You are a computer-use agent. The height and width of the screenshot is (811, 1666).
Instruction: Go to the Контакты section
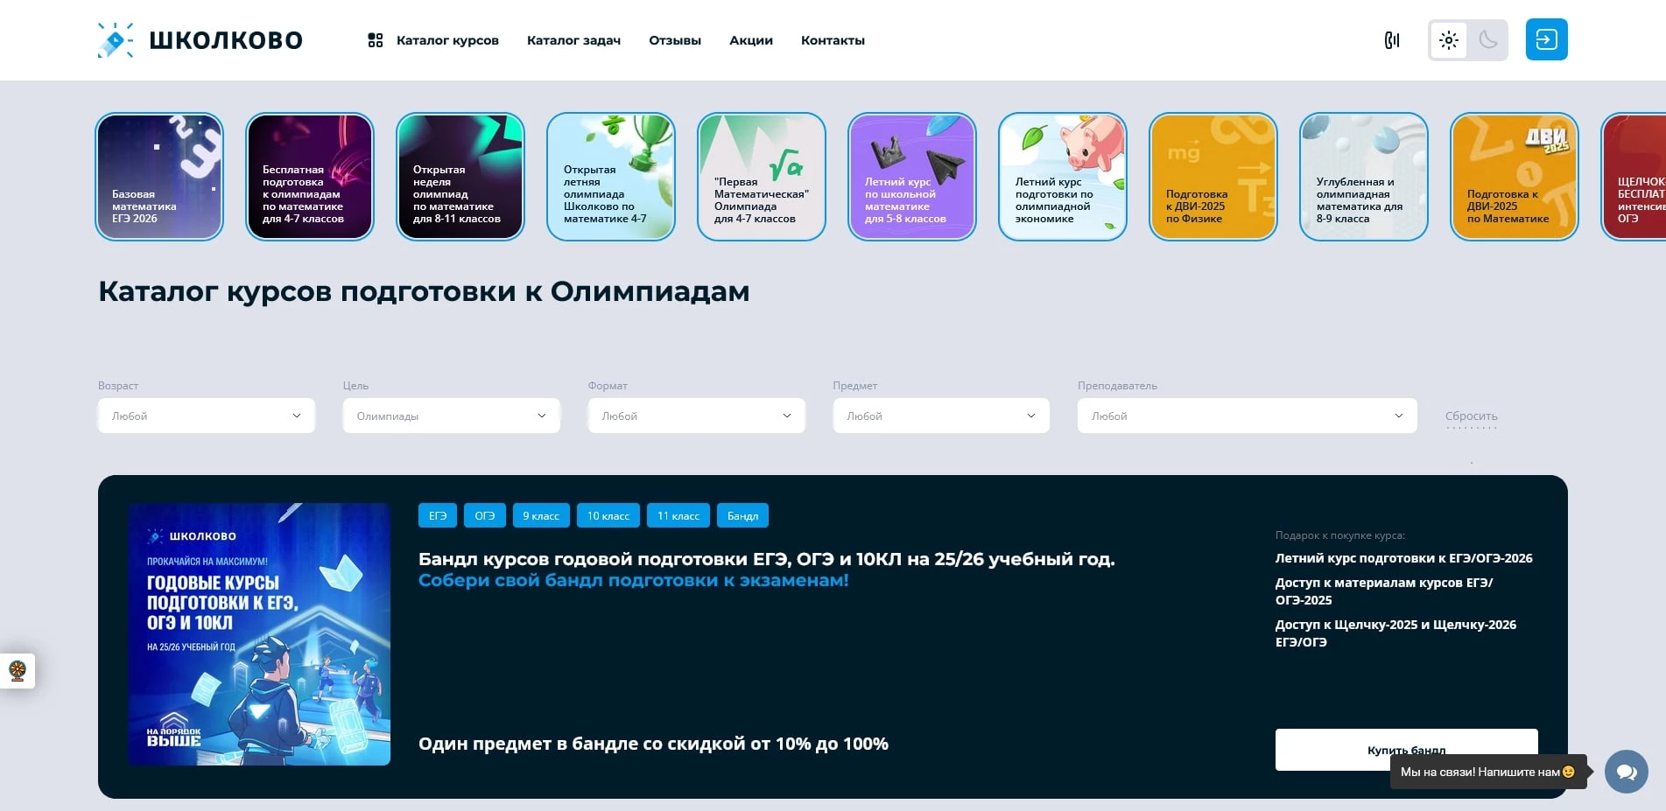[833, 40]
